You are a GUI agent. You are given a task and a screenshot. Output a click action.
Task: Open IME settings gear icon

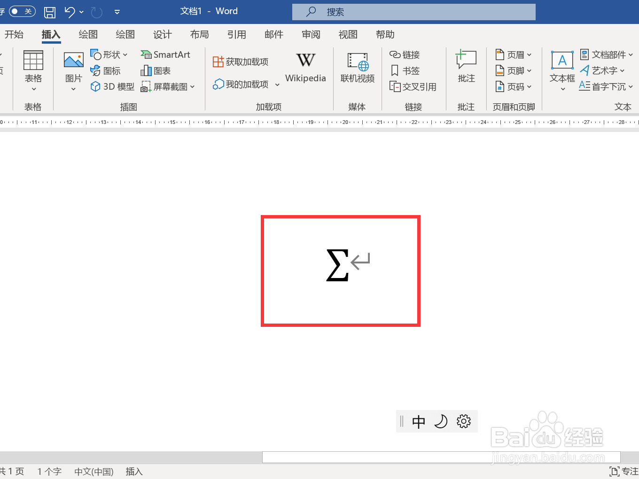click(464, 421)
